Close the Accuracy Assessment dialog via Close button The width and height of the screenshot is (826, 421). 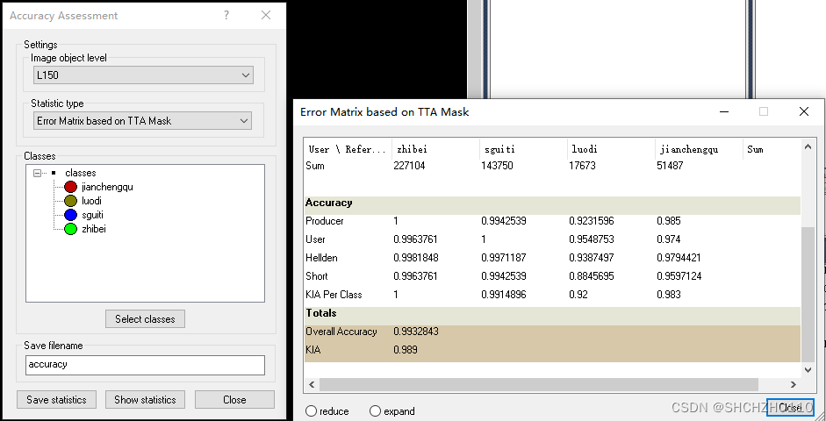click(234, 399)
